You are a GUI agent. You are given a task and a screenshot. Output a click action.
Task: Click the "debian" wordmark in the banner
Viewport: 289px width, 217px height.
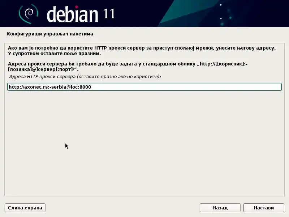pos(72,14)
